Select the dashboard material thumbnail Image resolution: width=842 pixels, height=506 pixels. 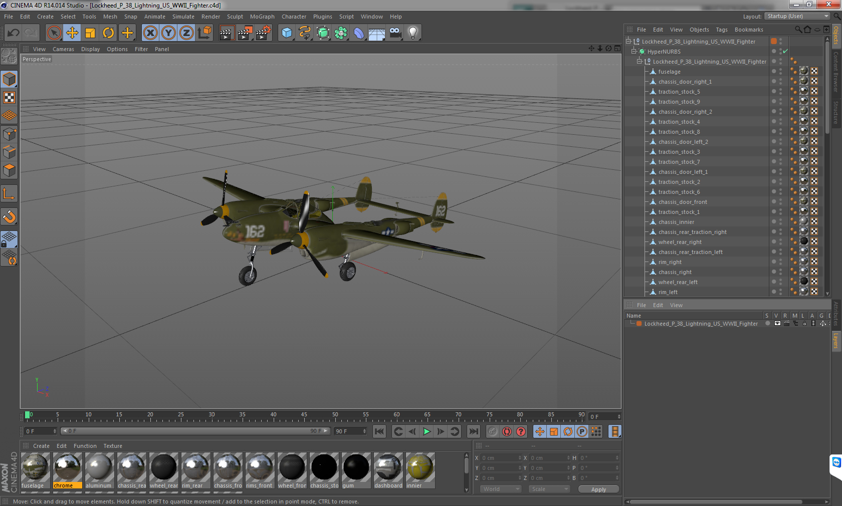tap(388, 470)
